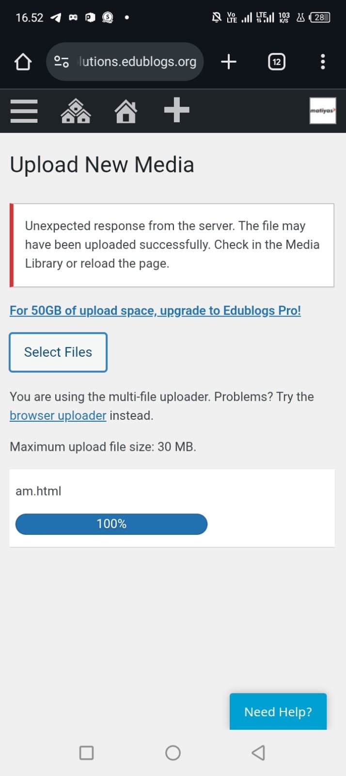Click the upgrade to Edublogs Pro link
Screen dimensions: 346x776
[x=155, y=311]
